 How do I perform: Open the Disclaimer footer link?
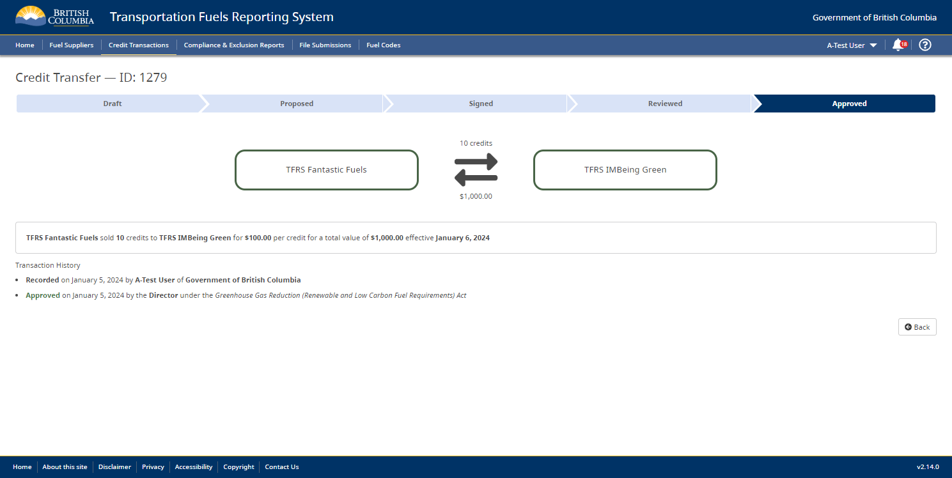(x=114, y=467)
